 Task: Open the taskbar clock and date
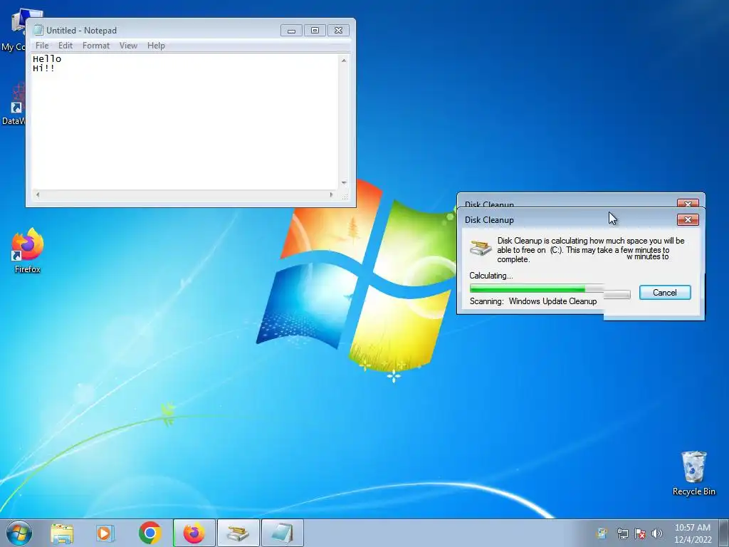click(693, 533)
